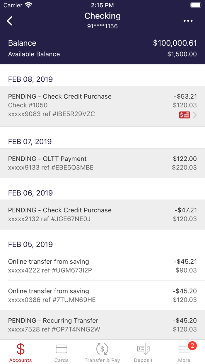Tap the More icon with notification badge
205x364 pixels.
pyautogui.click(x=184, y=350)
